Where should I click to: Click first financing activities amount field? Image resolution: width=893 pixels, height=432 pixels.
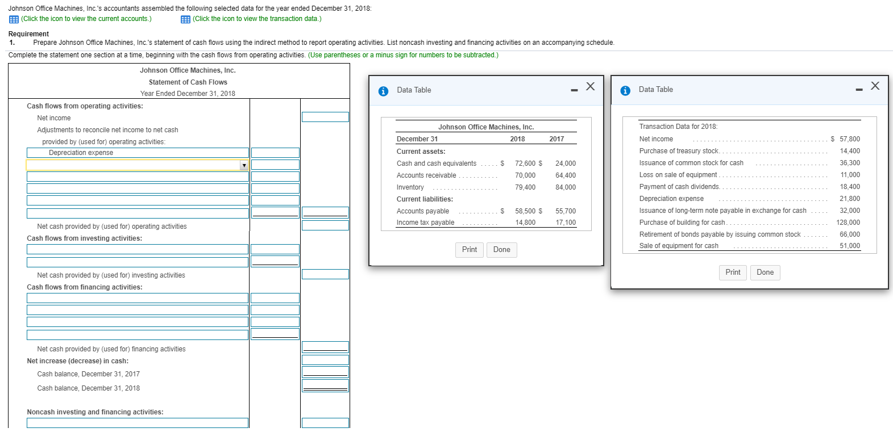click(x=275, y=298)
